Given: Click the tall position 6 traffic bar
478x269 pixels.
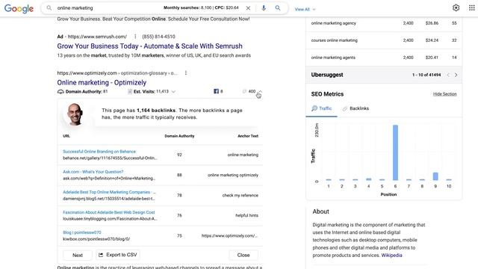Looking at the screenshot, I should click(x=395, y=152).
